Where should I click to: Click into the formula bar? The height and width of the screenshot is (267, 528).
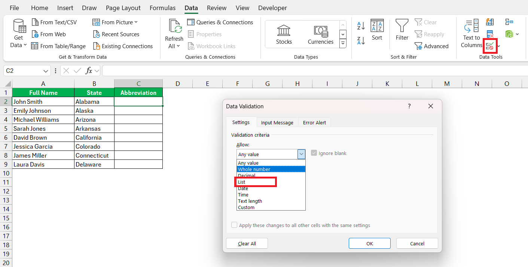point(314,71)
